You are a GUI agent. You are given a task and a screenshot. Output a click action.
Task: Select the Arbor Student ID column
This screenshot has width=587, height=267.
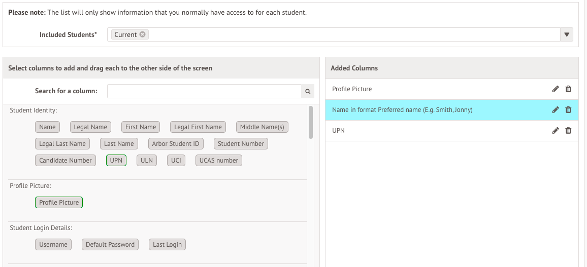point(176,144)
